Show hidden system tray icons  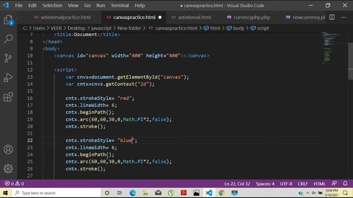308,193
